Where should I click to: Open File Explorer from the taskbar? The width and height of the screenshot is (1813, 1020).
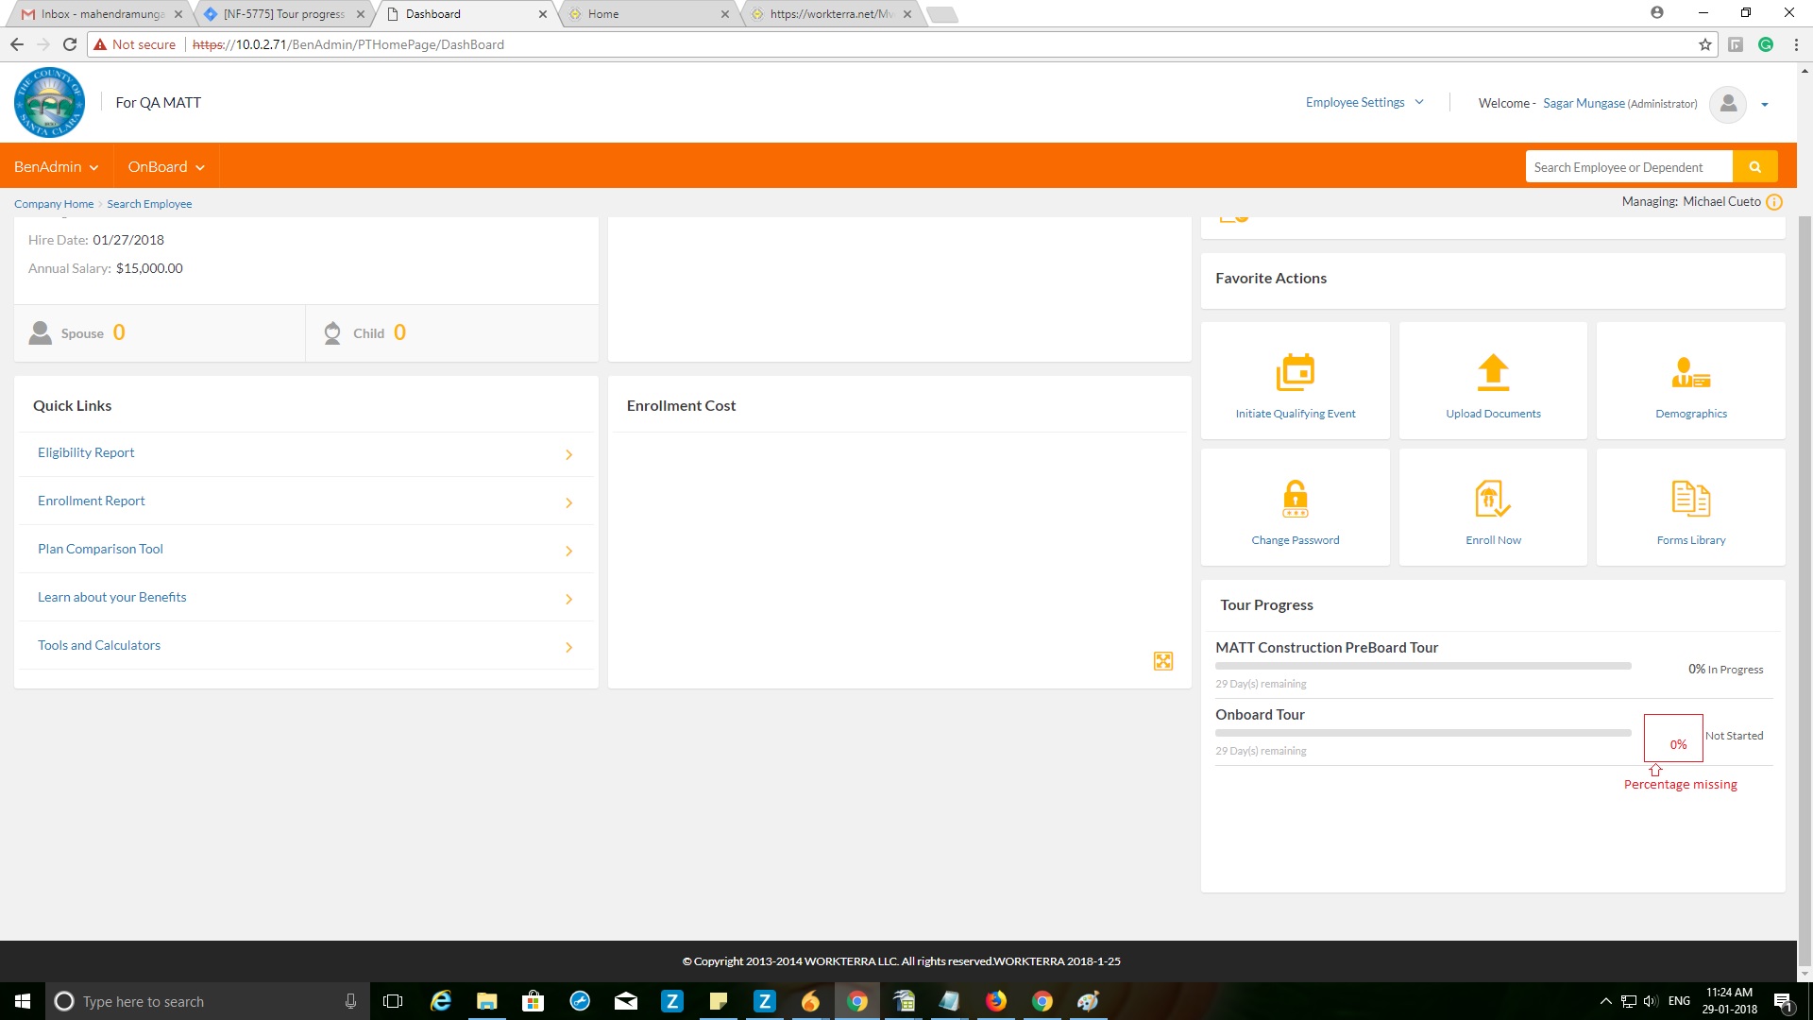(486, 1001)
